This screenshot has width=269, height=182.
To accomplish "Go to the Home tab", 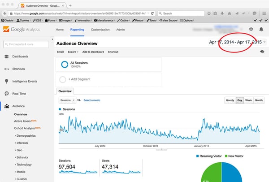I will coord(60,30).
